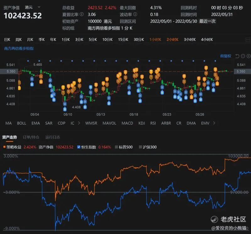Select the 前复权 adjustment option
This screenshot has width=251, height=234.
pos(226,56)
